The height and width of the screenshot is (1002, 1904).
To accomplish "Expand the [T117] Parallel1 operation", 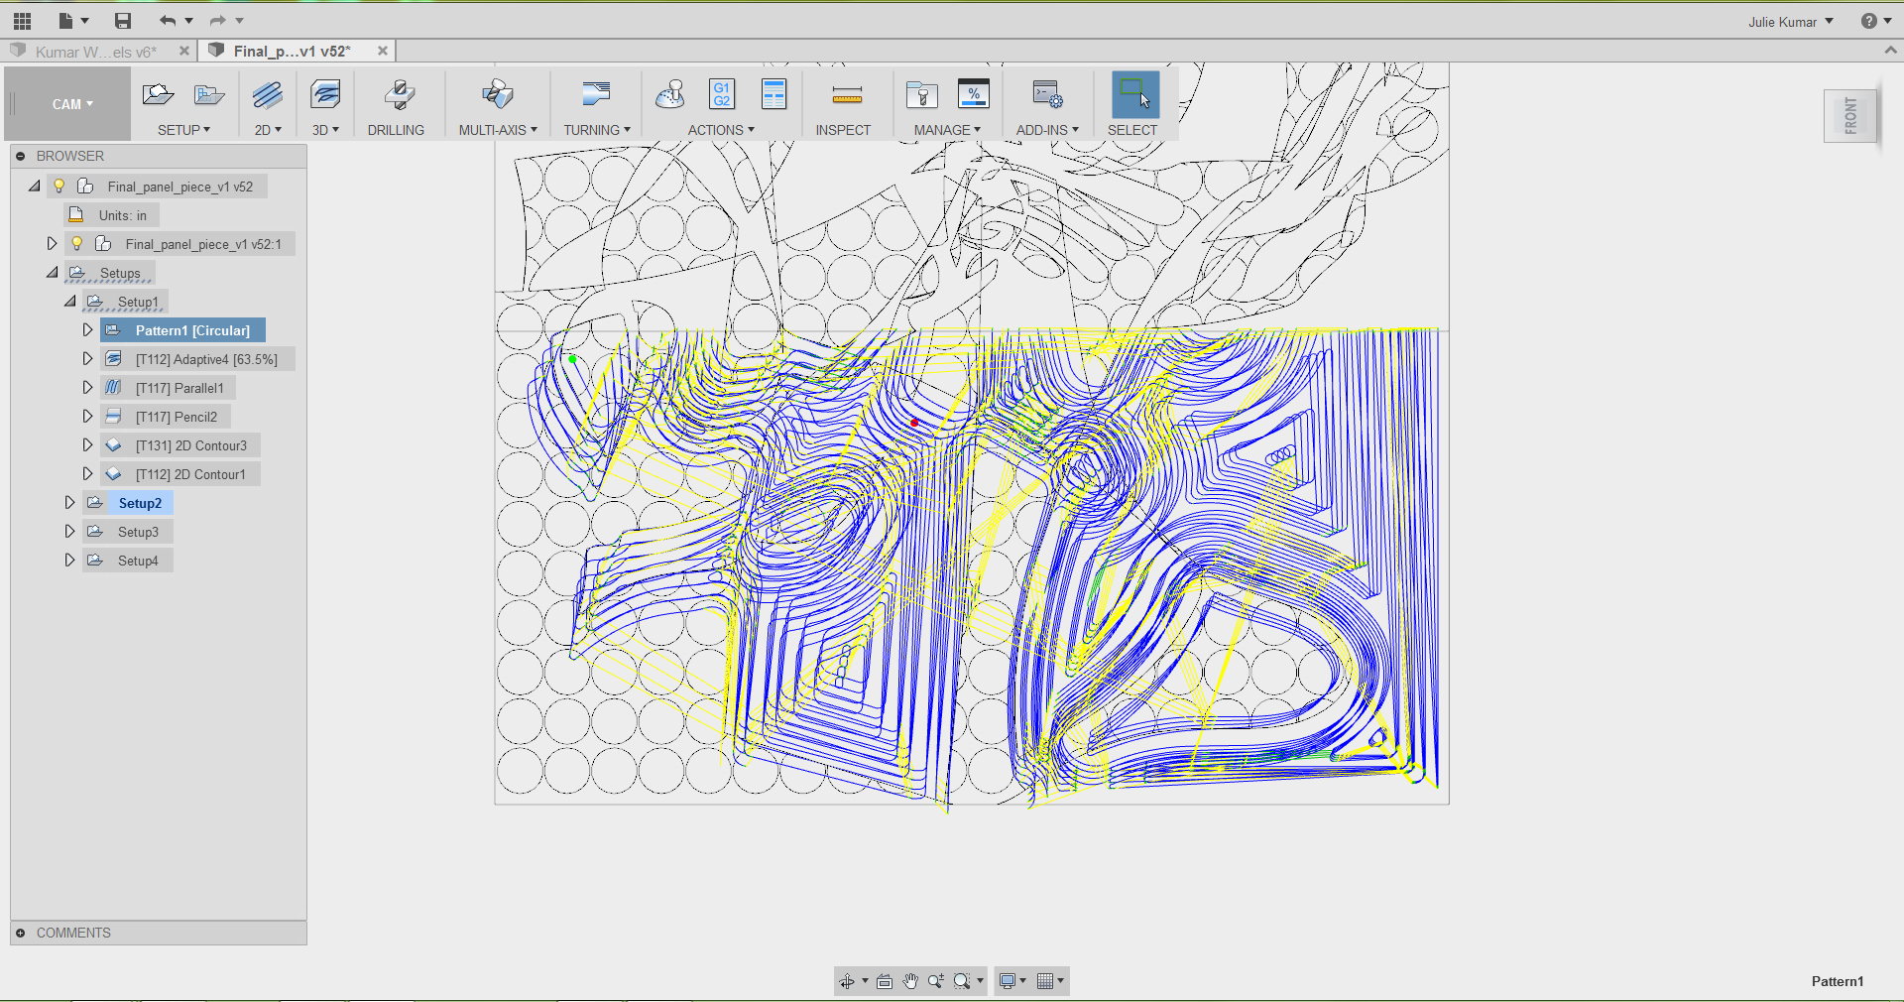I will coord(87,387).
